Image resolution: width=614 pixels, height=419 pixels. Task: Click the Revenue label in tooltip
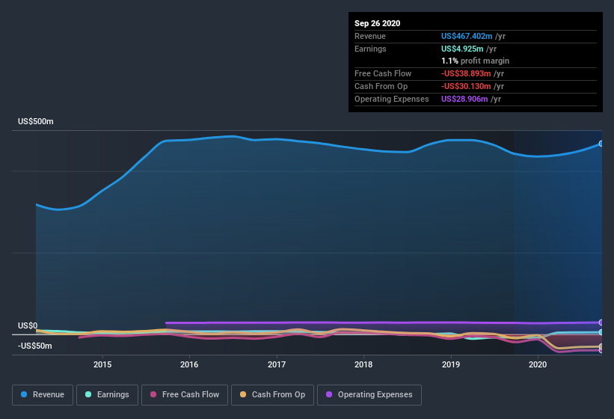click(x=370, y=36)
